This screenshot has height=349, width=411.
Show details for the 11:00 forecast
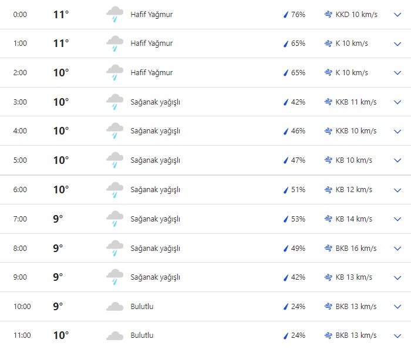[x=397, y=336]
